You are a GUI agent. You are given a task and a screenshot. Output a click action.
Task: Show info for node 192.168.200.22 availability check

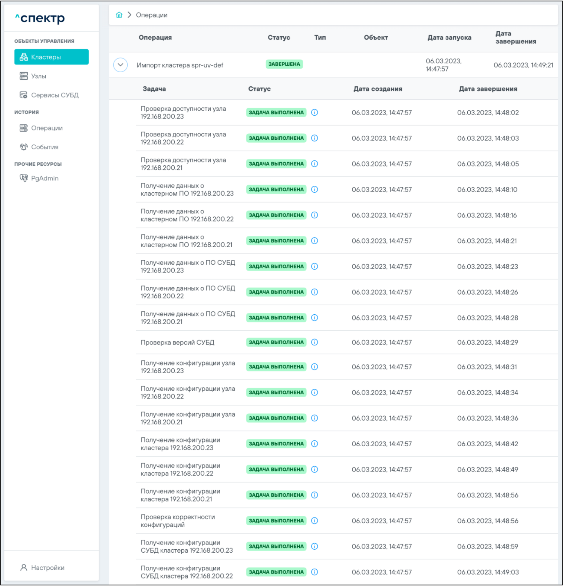pos(315,138)
